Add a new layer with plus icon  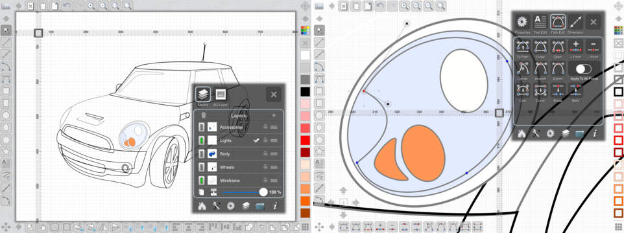[274, 115]
